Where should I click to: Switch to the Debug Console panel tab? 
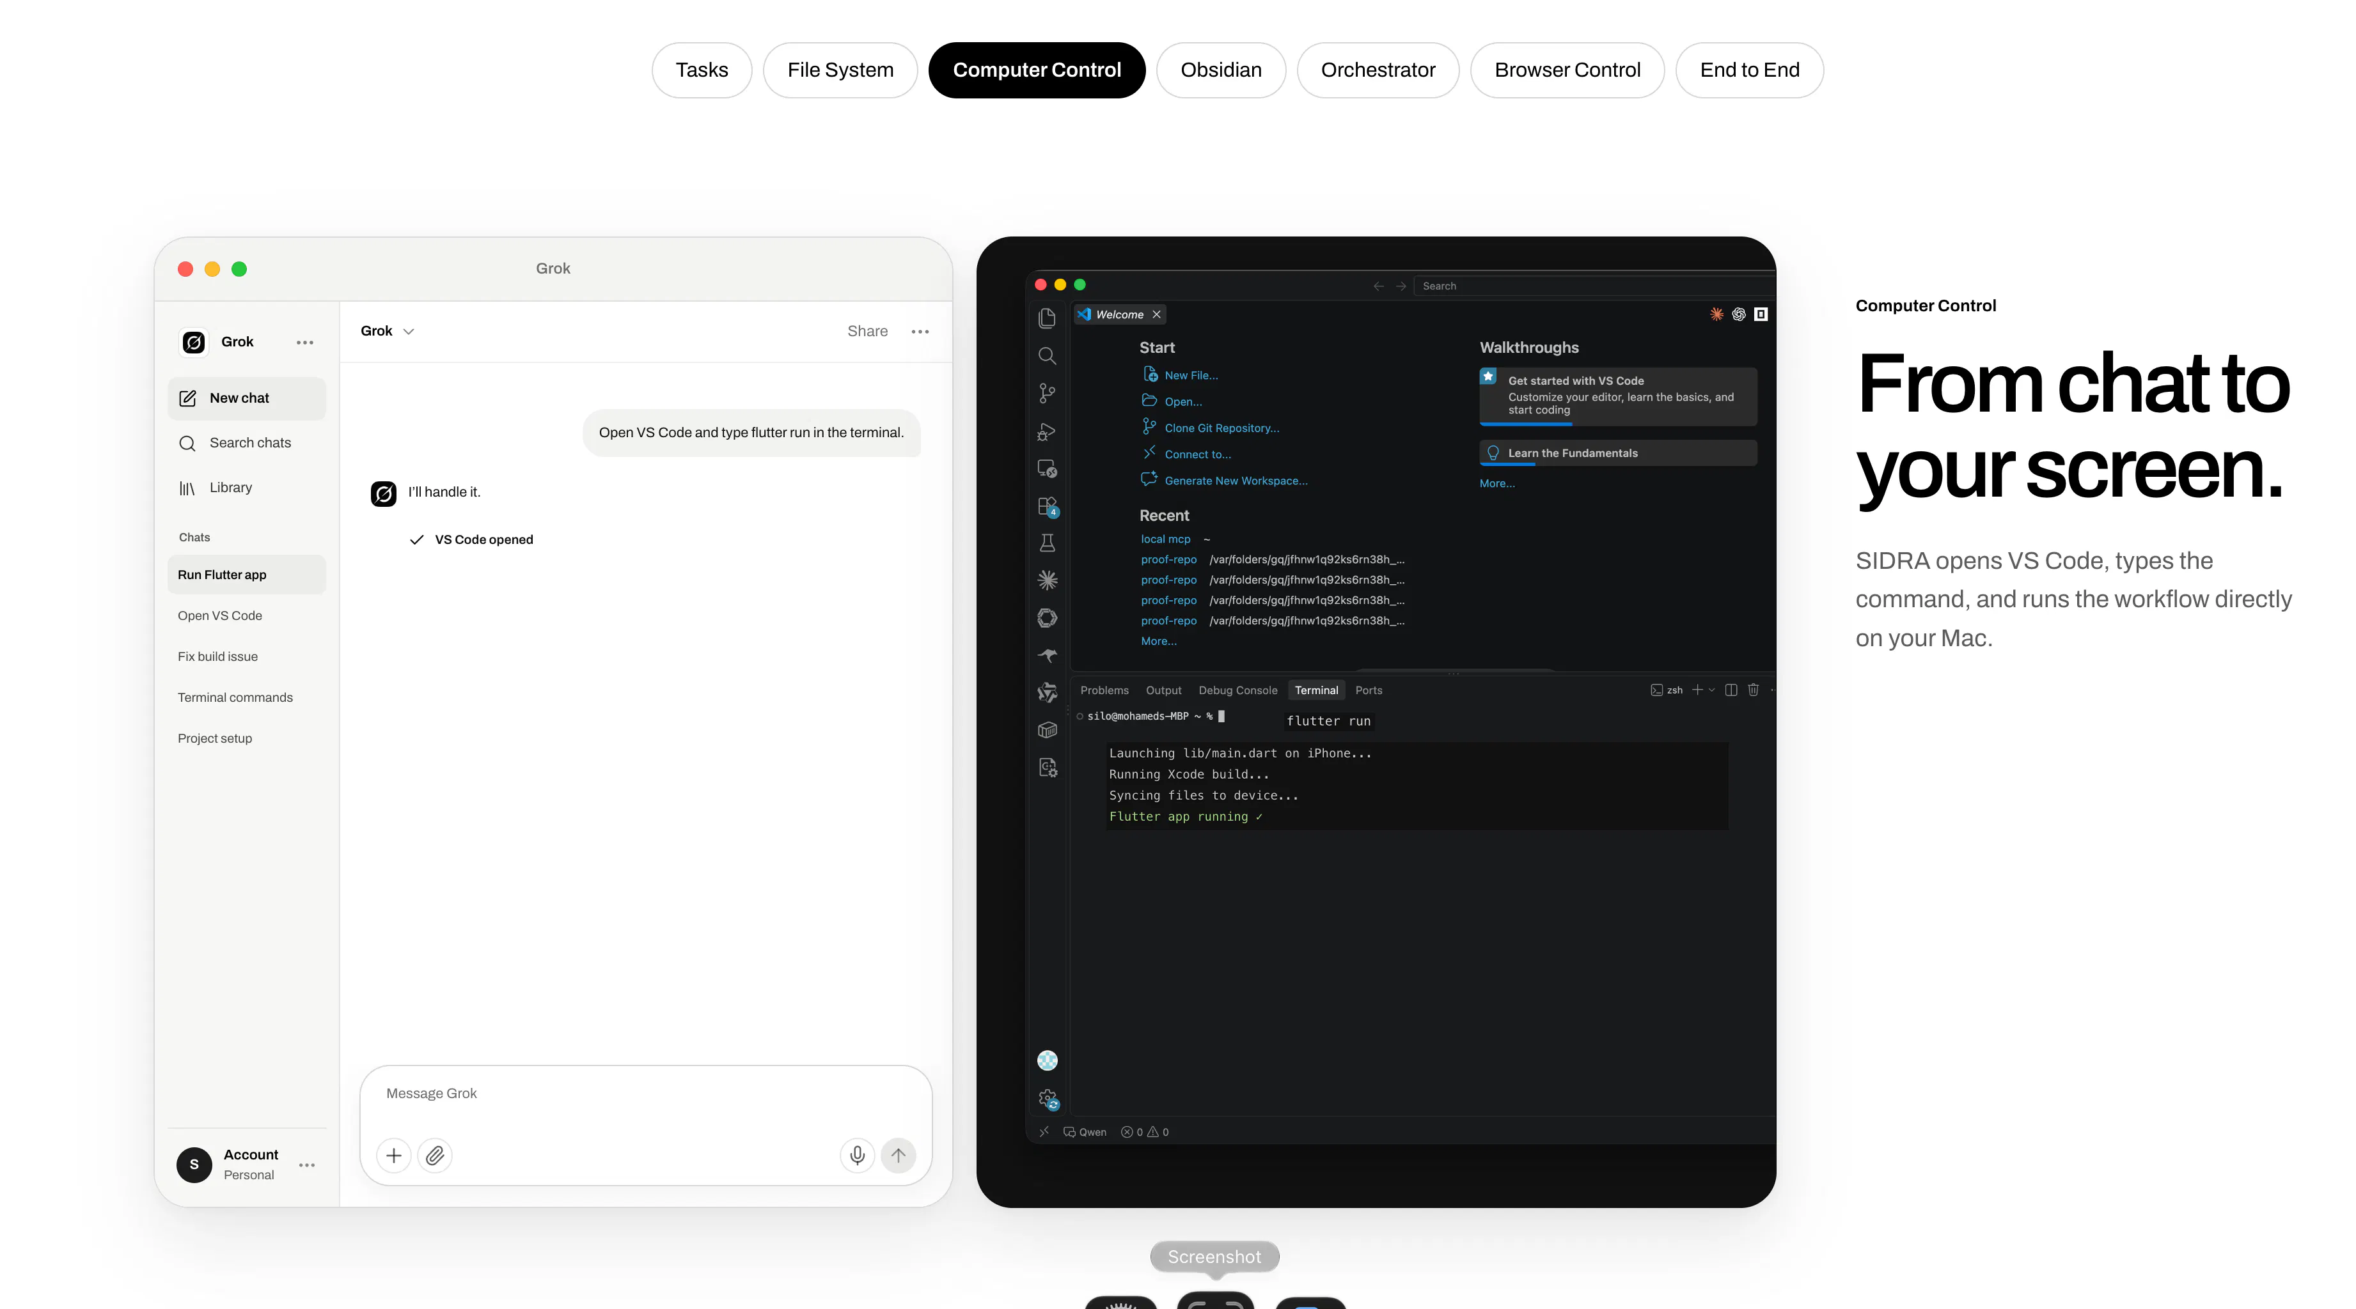pos(1237,690)
